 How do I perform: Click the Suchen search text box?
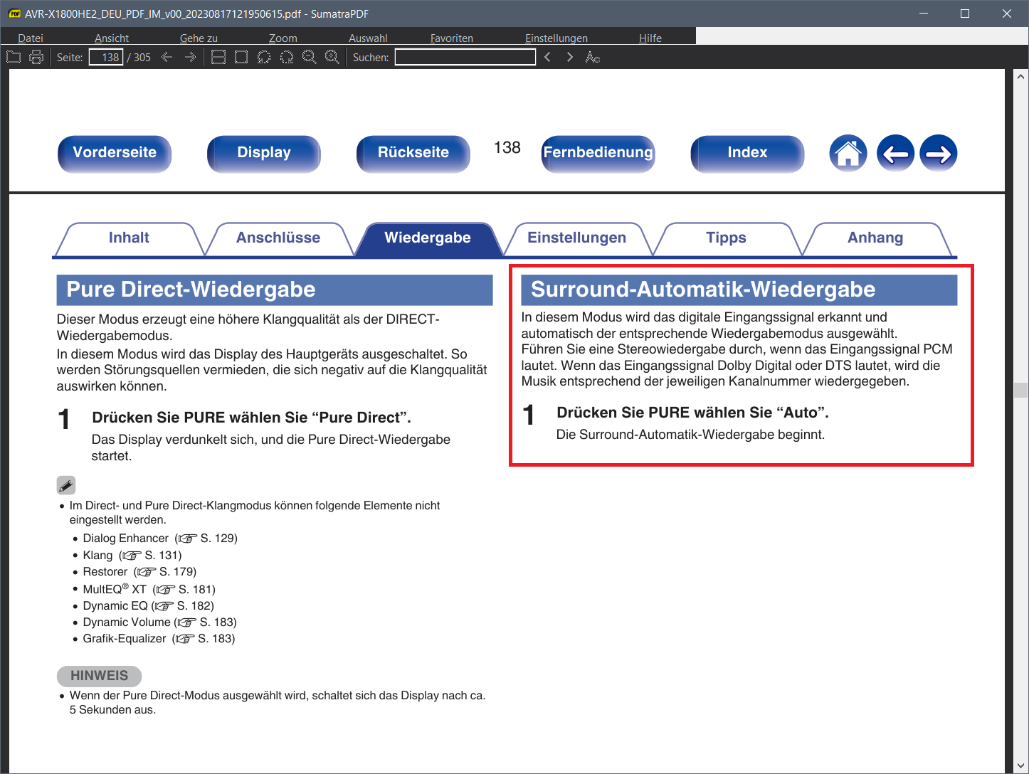[465, 57]
